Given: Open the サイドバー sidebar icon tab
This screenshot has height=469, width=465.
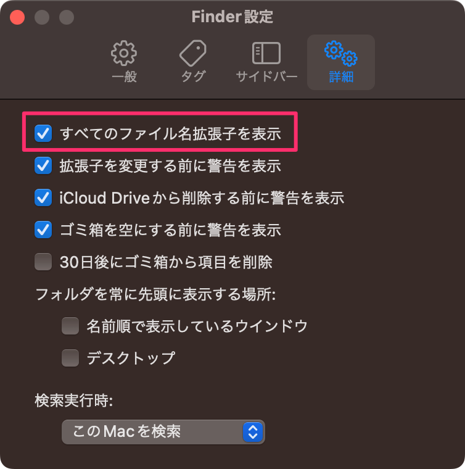Looking at the screenshot, I should point(266,53).
